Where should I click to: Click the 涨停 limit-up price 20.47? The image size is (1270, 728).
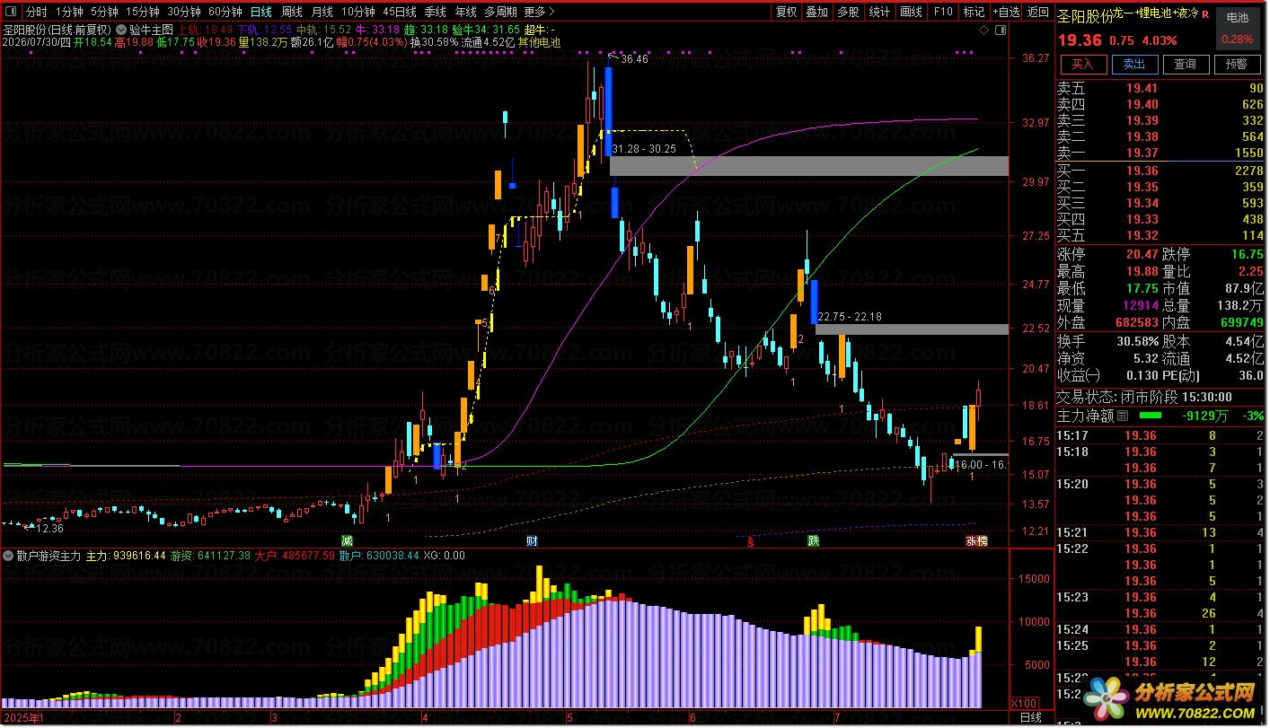pos(1141,255)
